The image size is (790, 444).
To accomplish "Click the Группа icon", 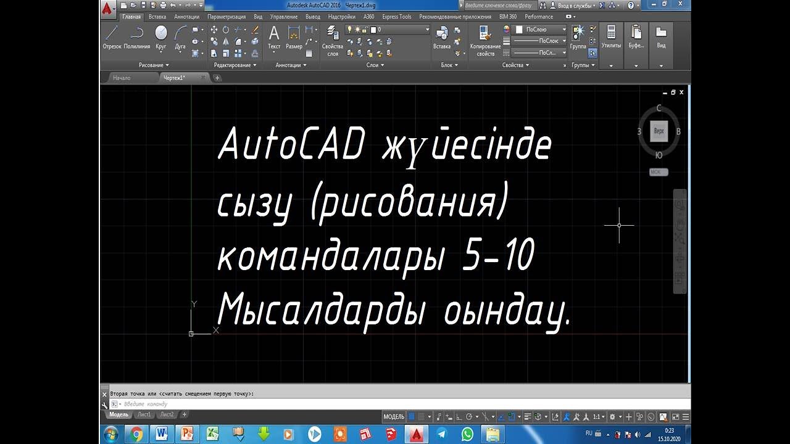I will pos(578,38).
